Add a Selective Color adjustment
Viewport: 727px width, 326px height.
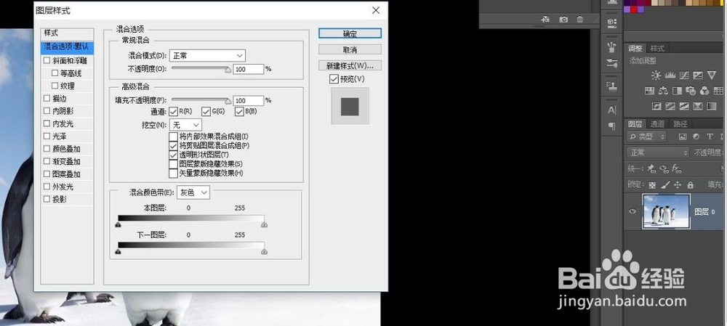click(x=698, y=106)
